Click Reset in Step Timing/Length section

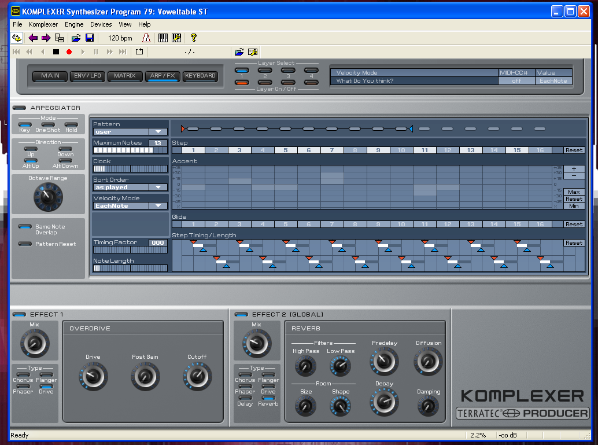coord(574,242)
